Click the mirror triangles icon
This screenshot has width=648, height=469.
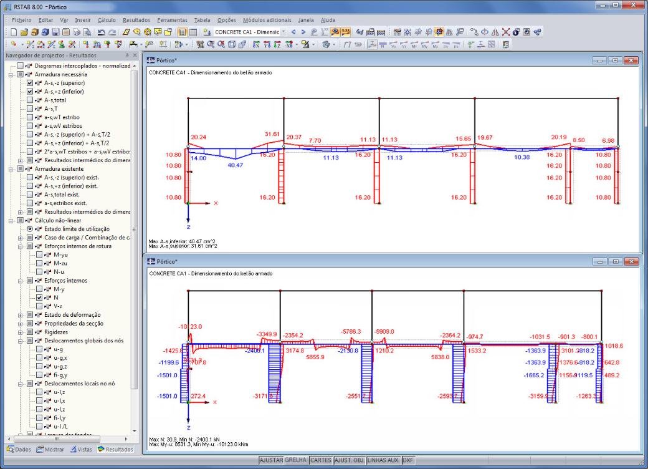495,32
